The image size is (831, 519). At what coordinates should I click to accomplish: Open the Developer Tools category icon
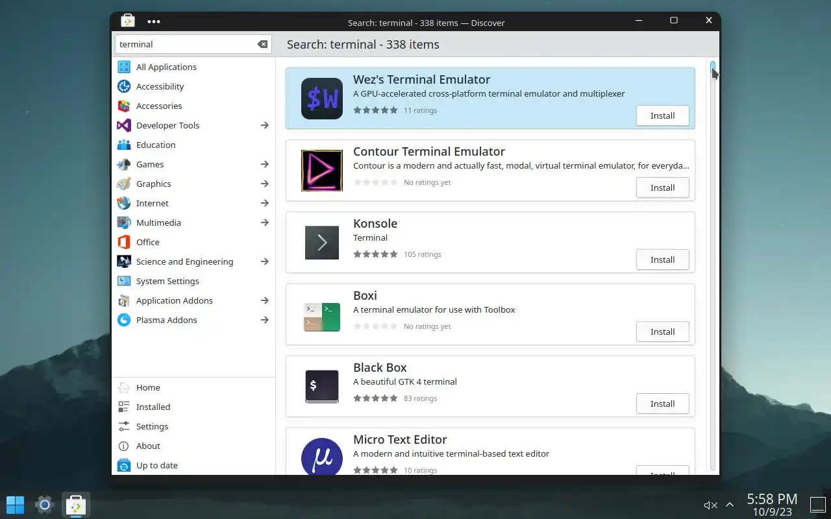click(x=124, y=125)
